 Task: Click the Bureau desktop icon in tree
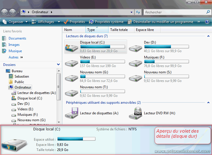pyautogui.click(x=8, y=71)
